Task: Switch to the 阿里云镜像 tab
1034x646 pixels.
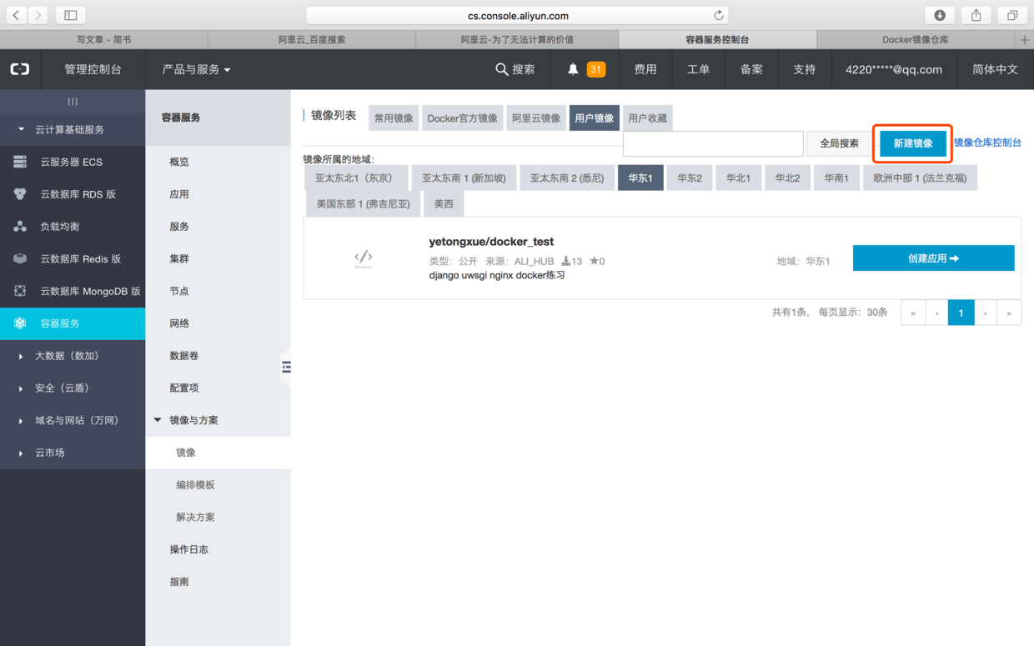Action: [536, 118]
